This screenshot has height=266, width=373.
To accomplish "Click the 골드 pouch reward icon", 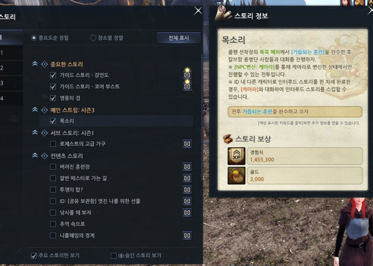I will (236, 176).
